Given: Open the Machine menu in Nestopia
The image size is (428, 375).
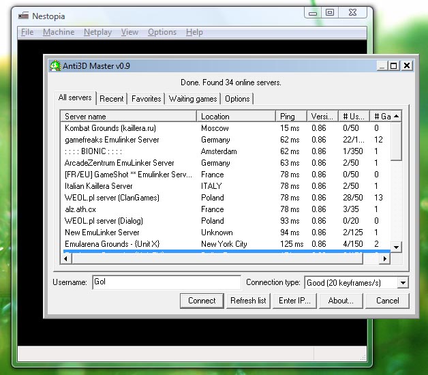Looking at the screenshot, I should 59,32.
